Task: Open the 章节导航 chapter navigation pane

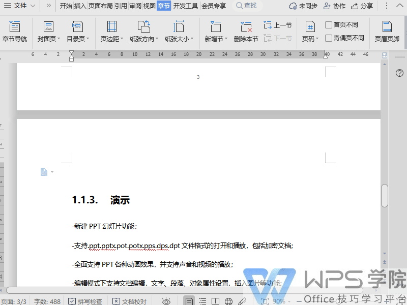Action: coord(15,32)
